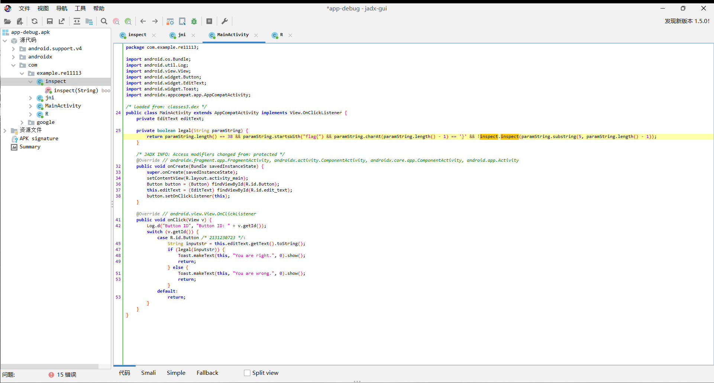Open text search magnifier icon
This screenshot has width=714, height=383.
click(104, 22)
